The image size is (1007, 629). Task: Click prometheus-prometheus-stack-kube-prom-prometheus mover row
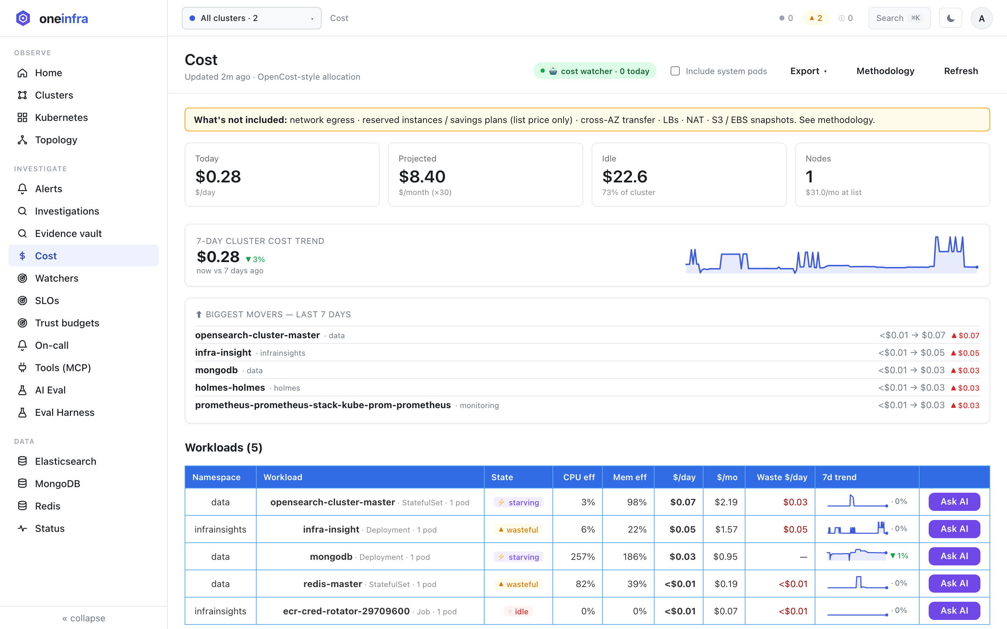(587, 405)
